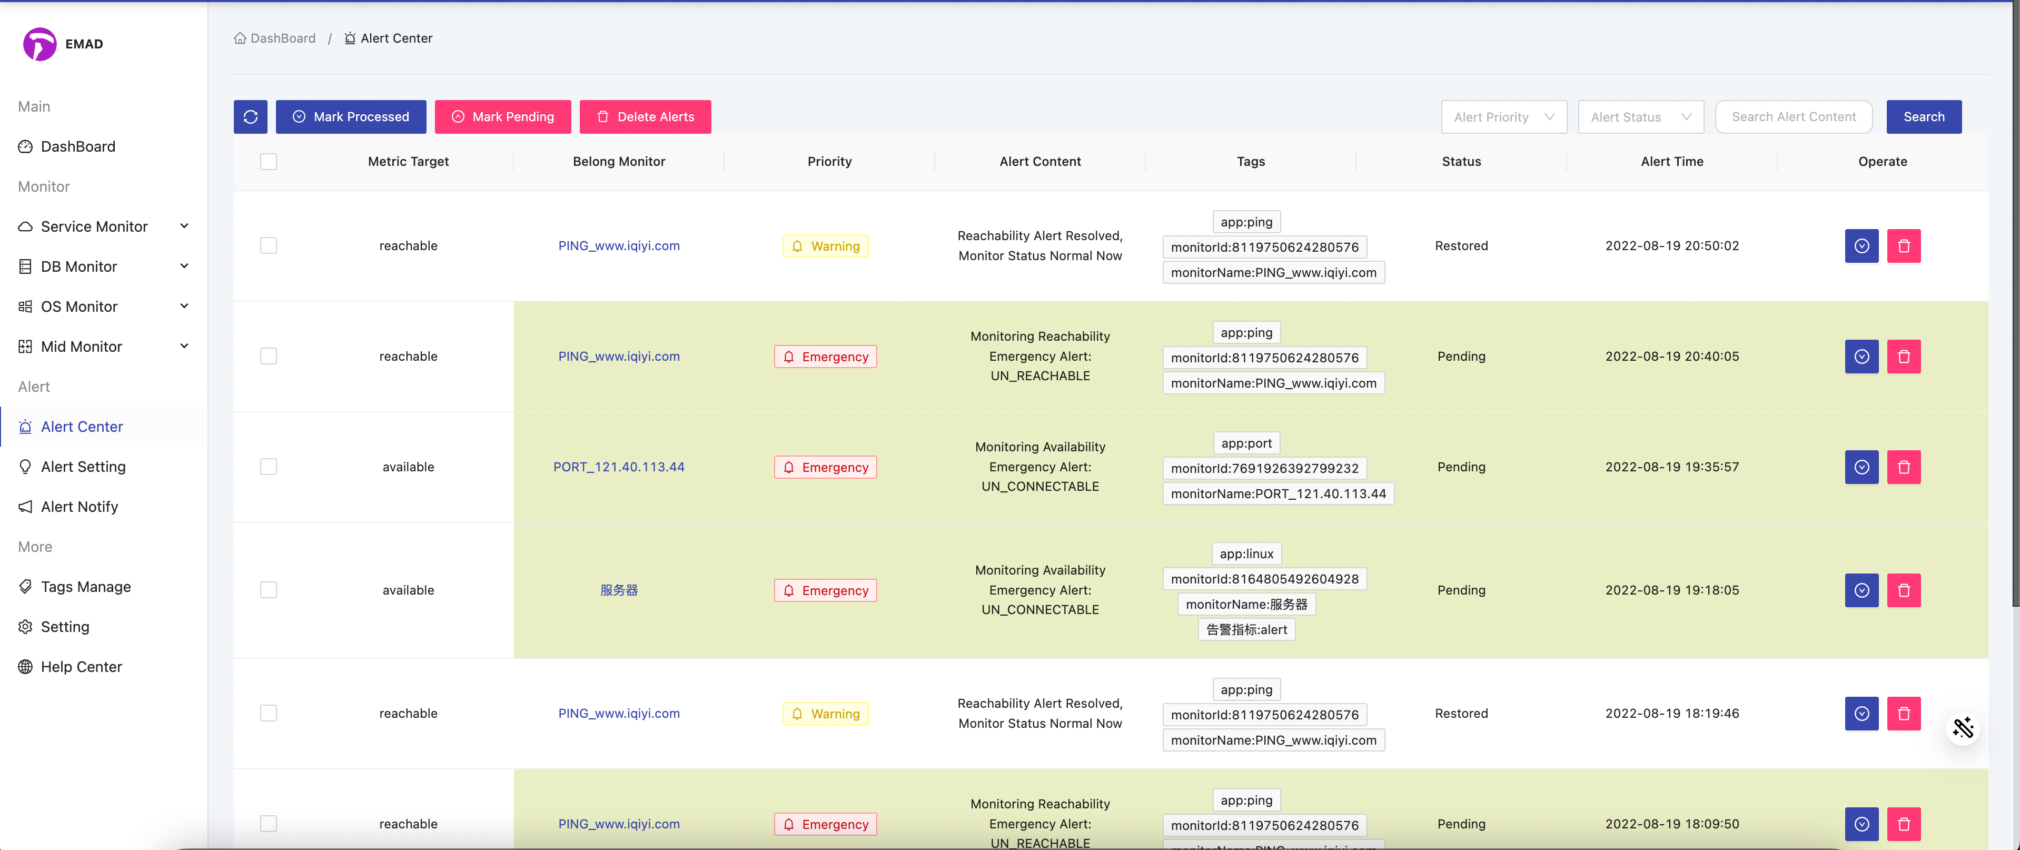
Task: Click the Delete Alerts button
Action: (646, 117)
